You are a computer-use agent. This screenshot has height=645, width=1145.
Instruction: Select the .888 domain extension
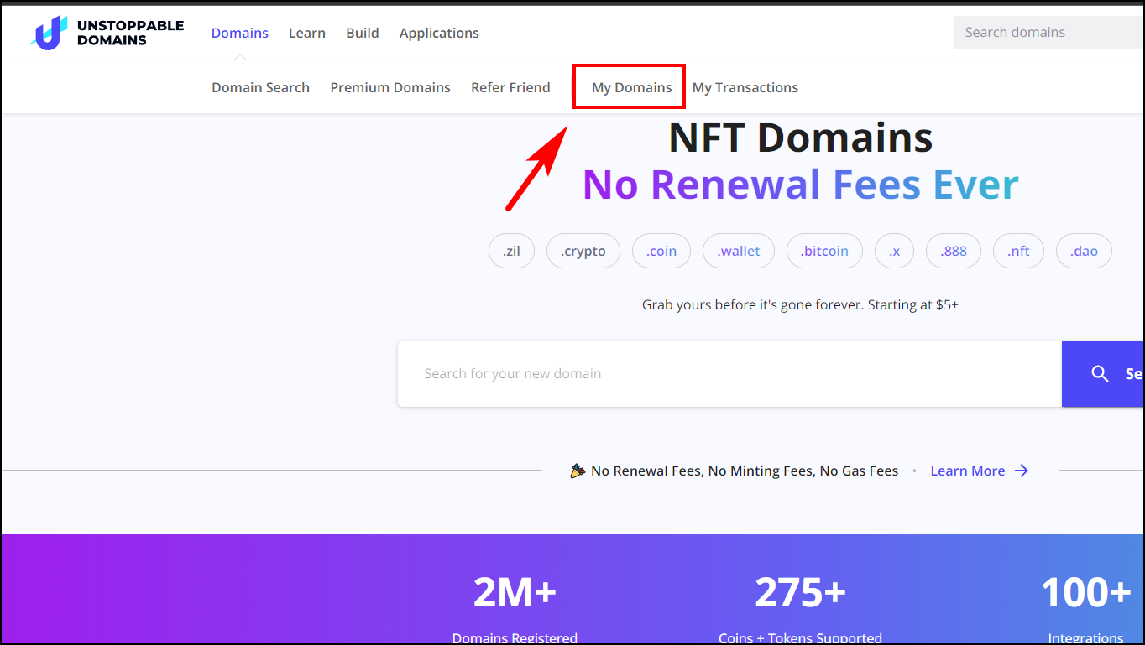[954, 251]
